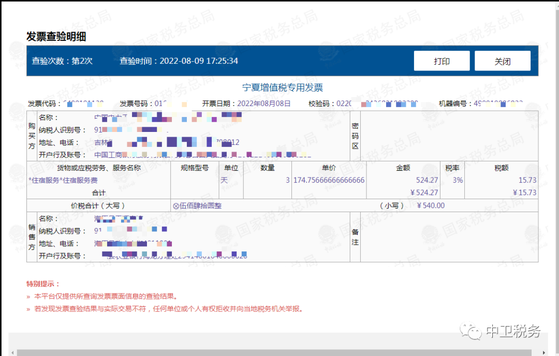Click the seller 纳税人识别号 label
The width and height of the screenshot is (559, 356).
point(63,231)
